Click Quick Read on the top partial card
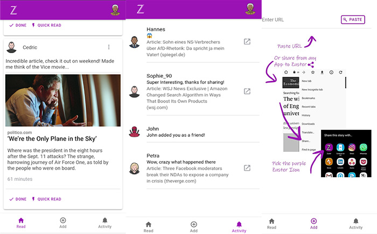 47,25
